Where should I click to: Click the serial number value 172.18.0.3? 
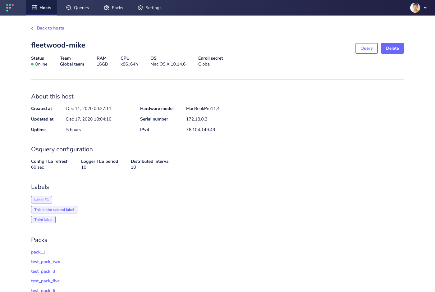(197, 119)
